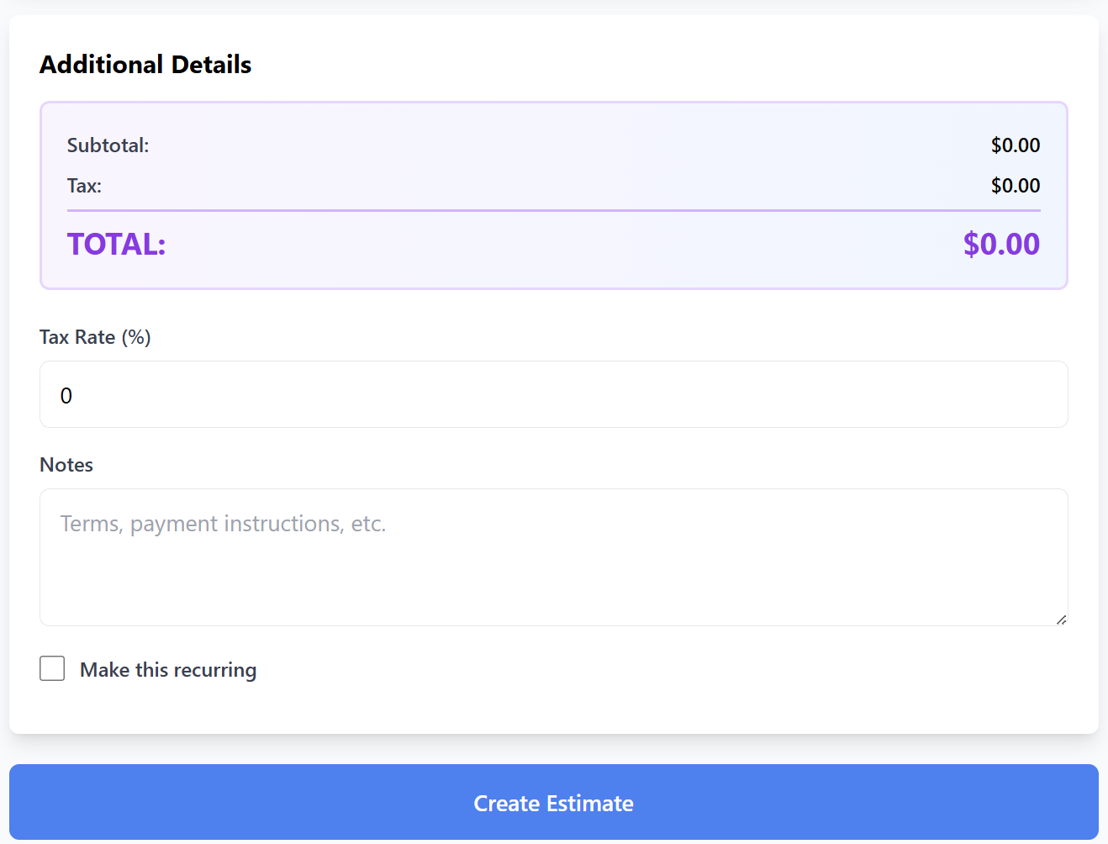This screenshot has height=844, width=1108.
Task: Click the purple TOTAL label
Action: 117,245
